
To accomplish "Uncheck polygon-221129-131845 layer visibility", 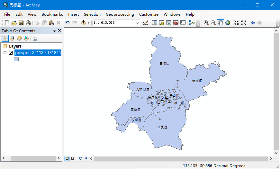I will [x=11, y=53].
